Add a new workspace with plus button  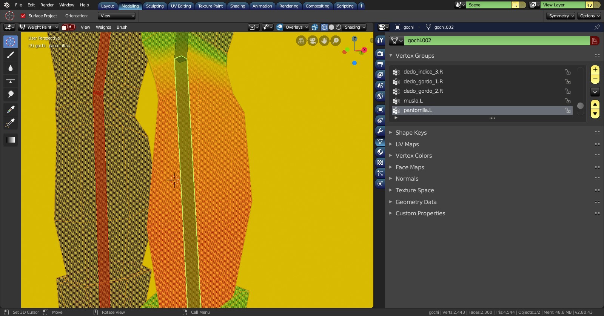coord(361,6)
